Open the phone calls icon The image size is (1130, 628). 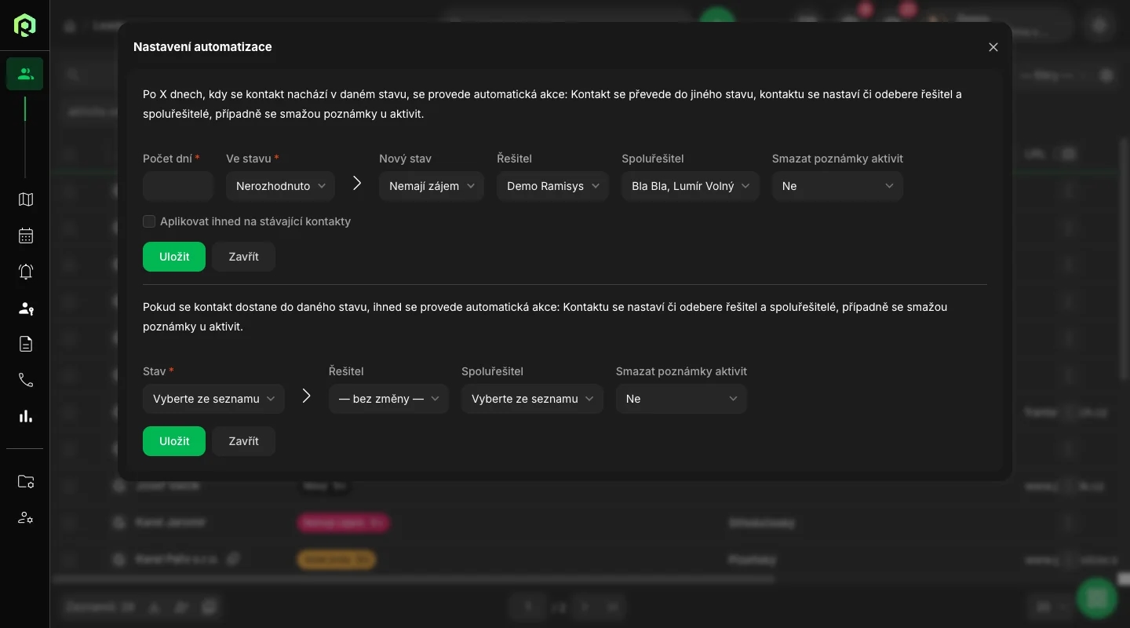(x=25, y=380)
